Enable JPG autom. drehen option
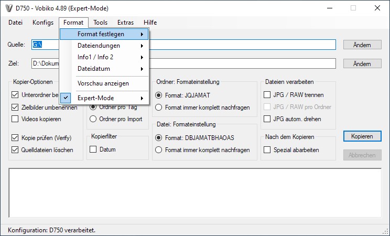 tap(267, 119)
